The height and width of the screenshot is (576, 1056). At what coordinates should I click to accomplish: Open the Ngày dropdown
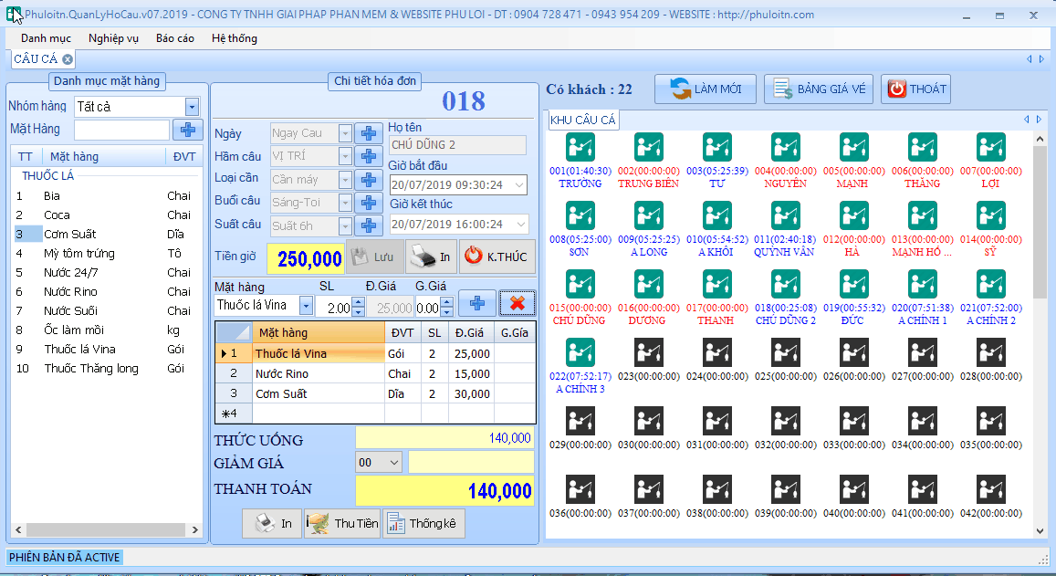coord(345,133)
